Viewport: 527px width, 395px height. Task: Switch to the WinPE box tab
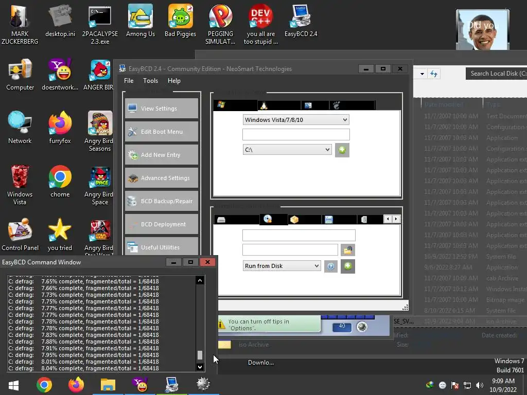(x=305, y=220)
